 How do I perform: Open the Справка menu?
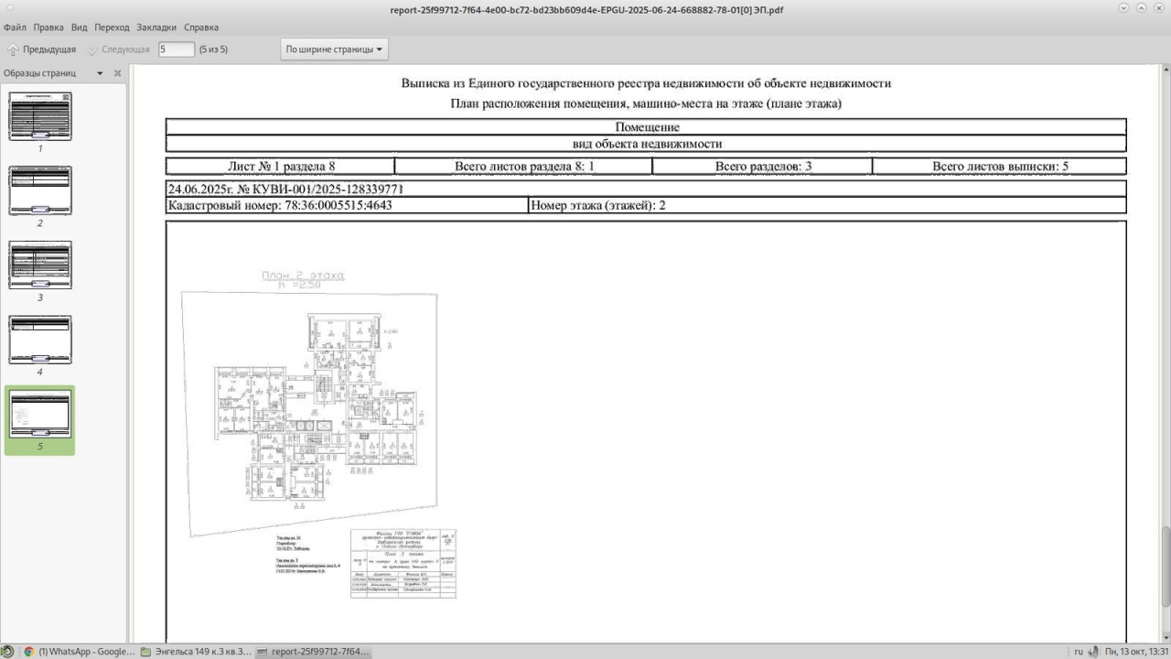[x=201, y=27]
